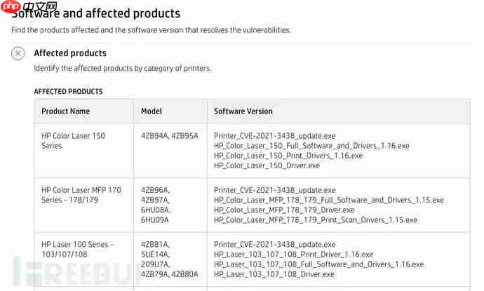Select the HP Color Laser 150 Series cell
This screenshot has height=291, width=484.
[73, 140]
